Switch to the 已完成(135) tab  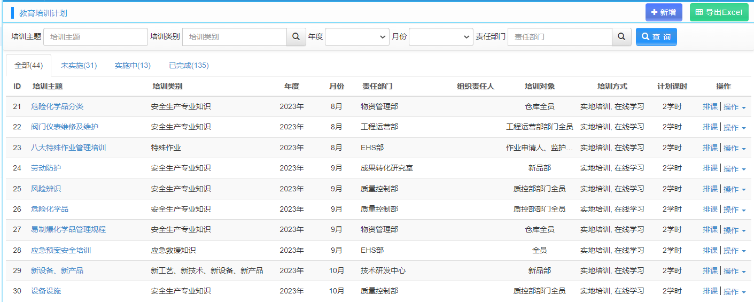click(189, 65)
